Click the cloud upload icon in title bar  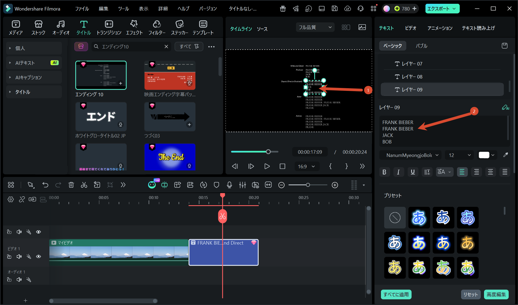(347, 9)
